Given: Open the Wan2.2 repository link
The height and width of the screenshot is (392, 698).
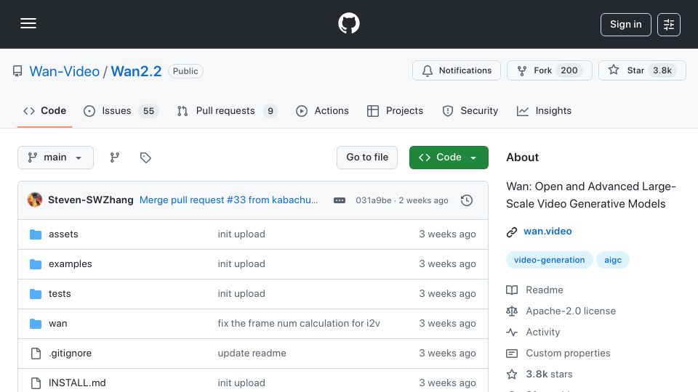Looking at the screenshot, I should tap(136, 71).
